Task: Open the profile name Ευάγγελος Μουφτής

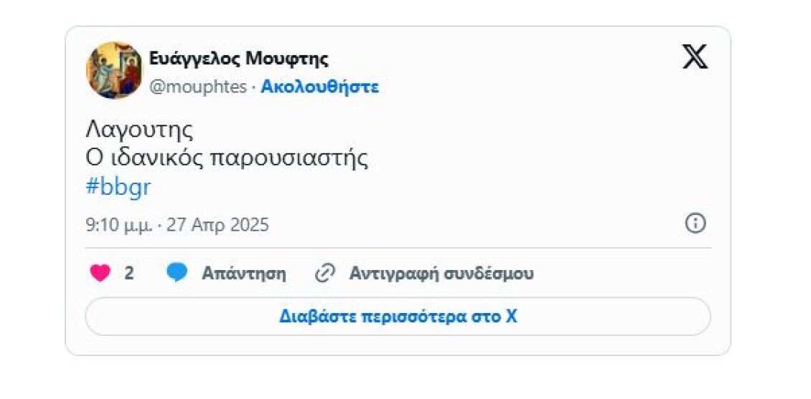Action: (238, 59)
